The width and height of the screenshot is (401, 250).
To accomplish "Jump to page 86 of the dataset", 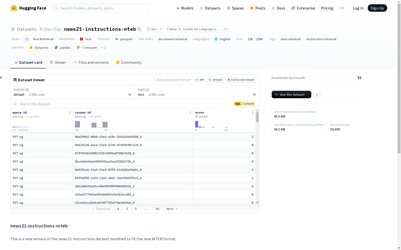I will click(x=158, y=209).
